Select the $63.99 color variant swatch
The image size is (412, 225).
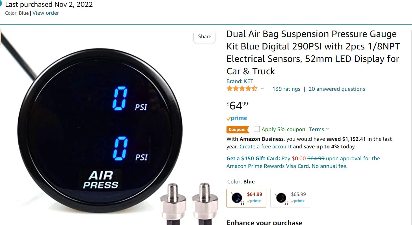coord(290,198)
